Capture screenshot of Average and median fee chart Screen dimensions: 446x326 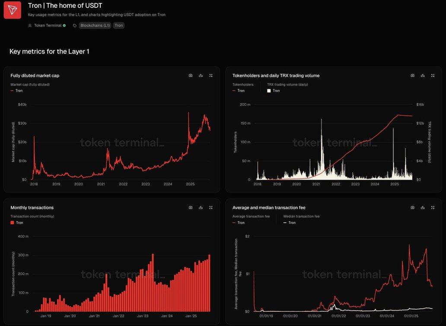click(412, 208)
